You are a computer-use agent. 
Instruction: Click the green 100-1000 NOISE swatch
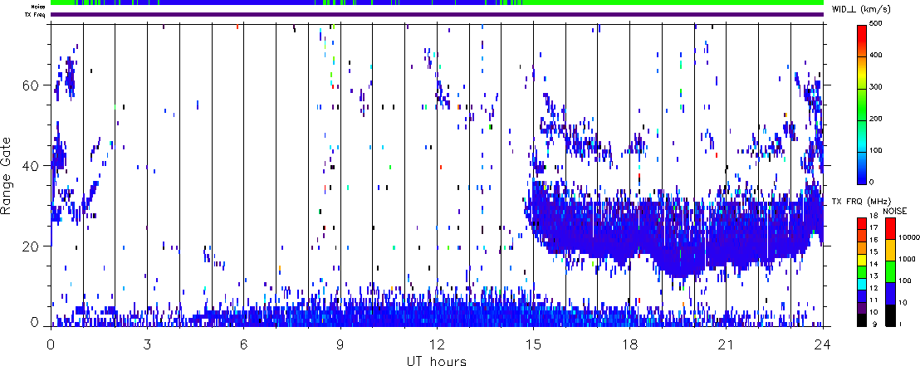(889, 271)
